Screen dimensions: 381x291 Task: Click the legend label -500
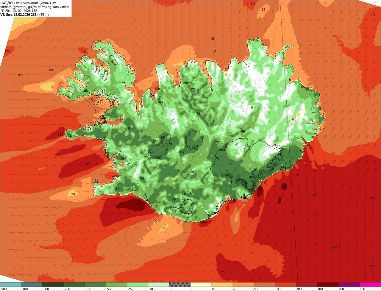point(3,289)
